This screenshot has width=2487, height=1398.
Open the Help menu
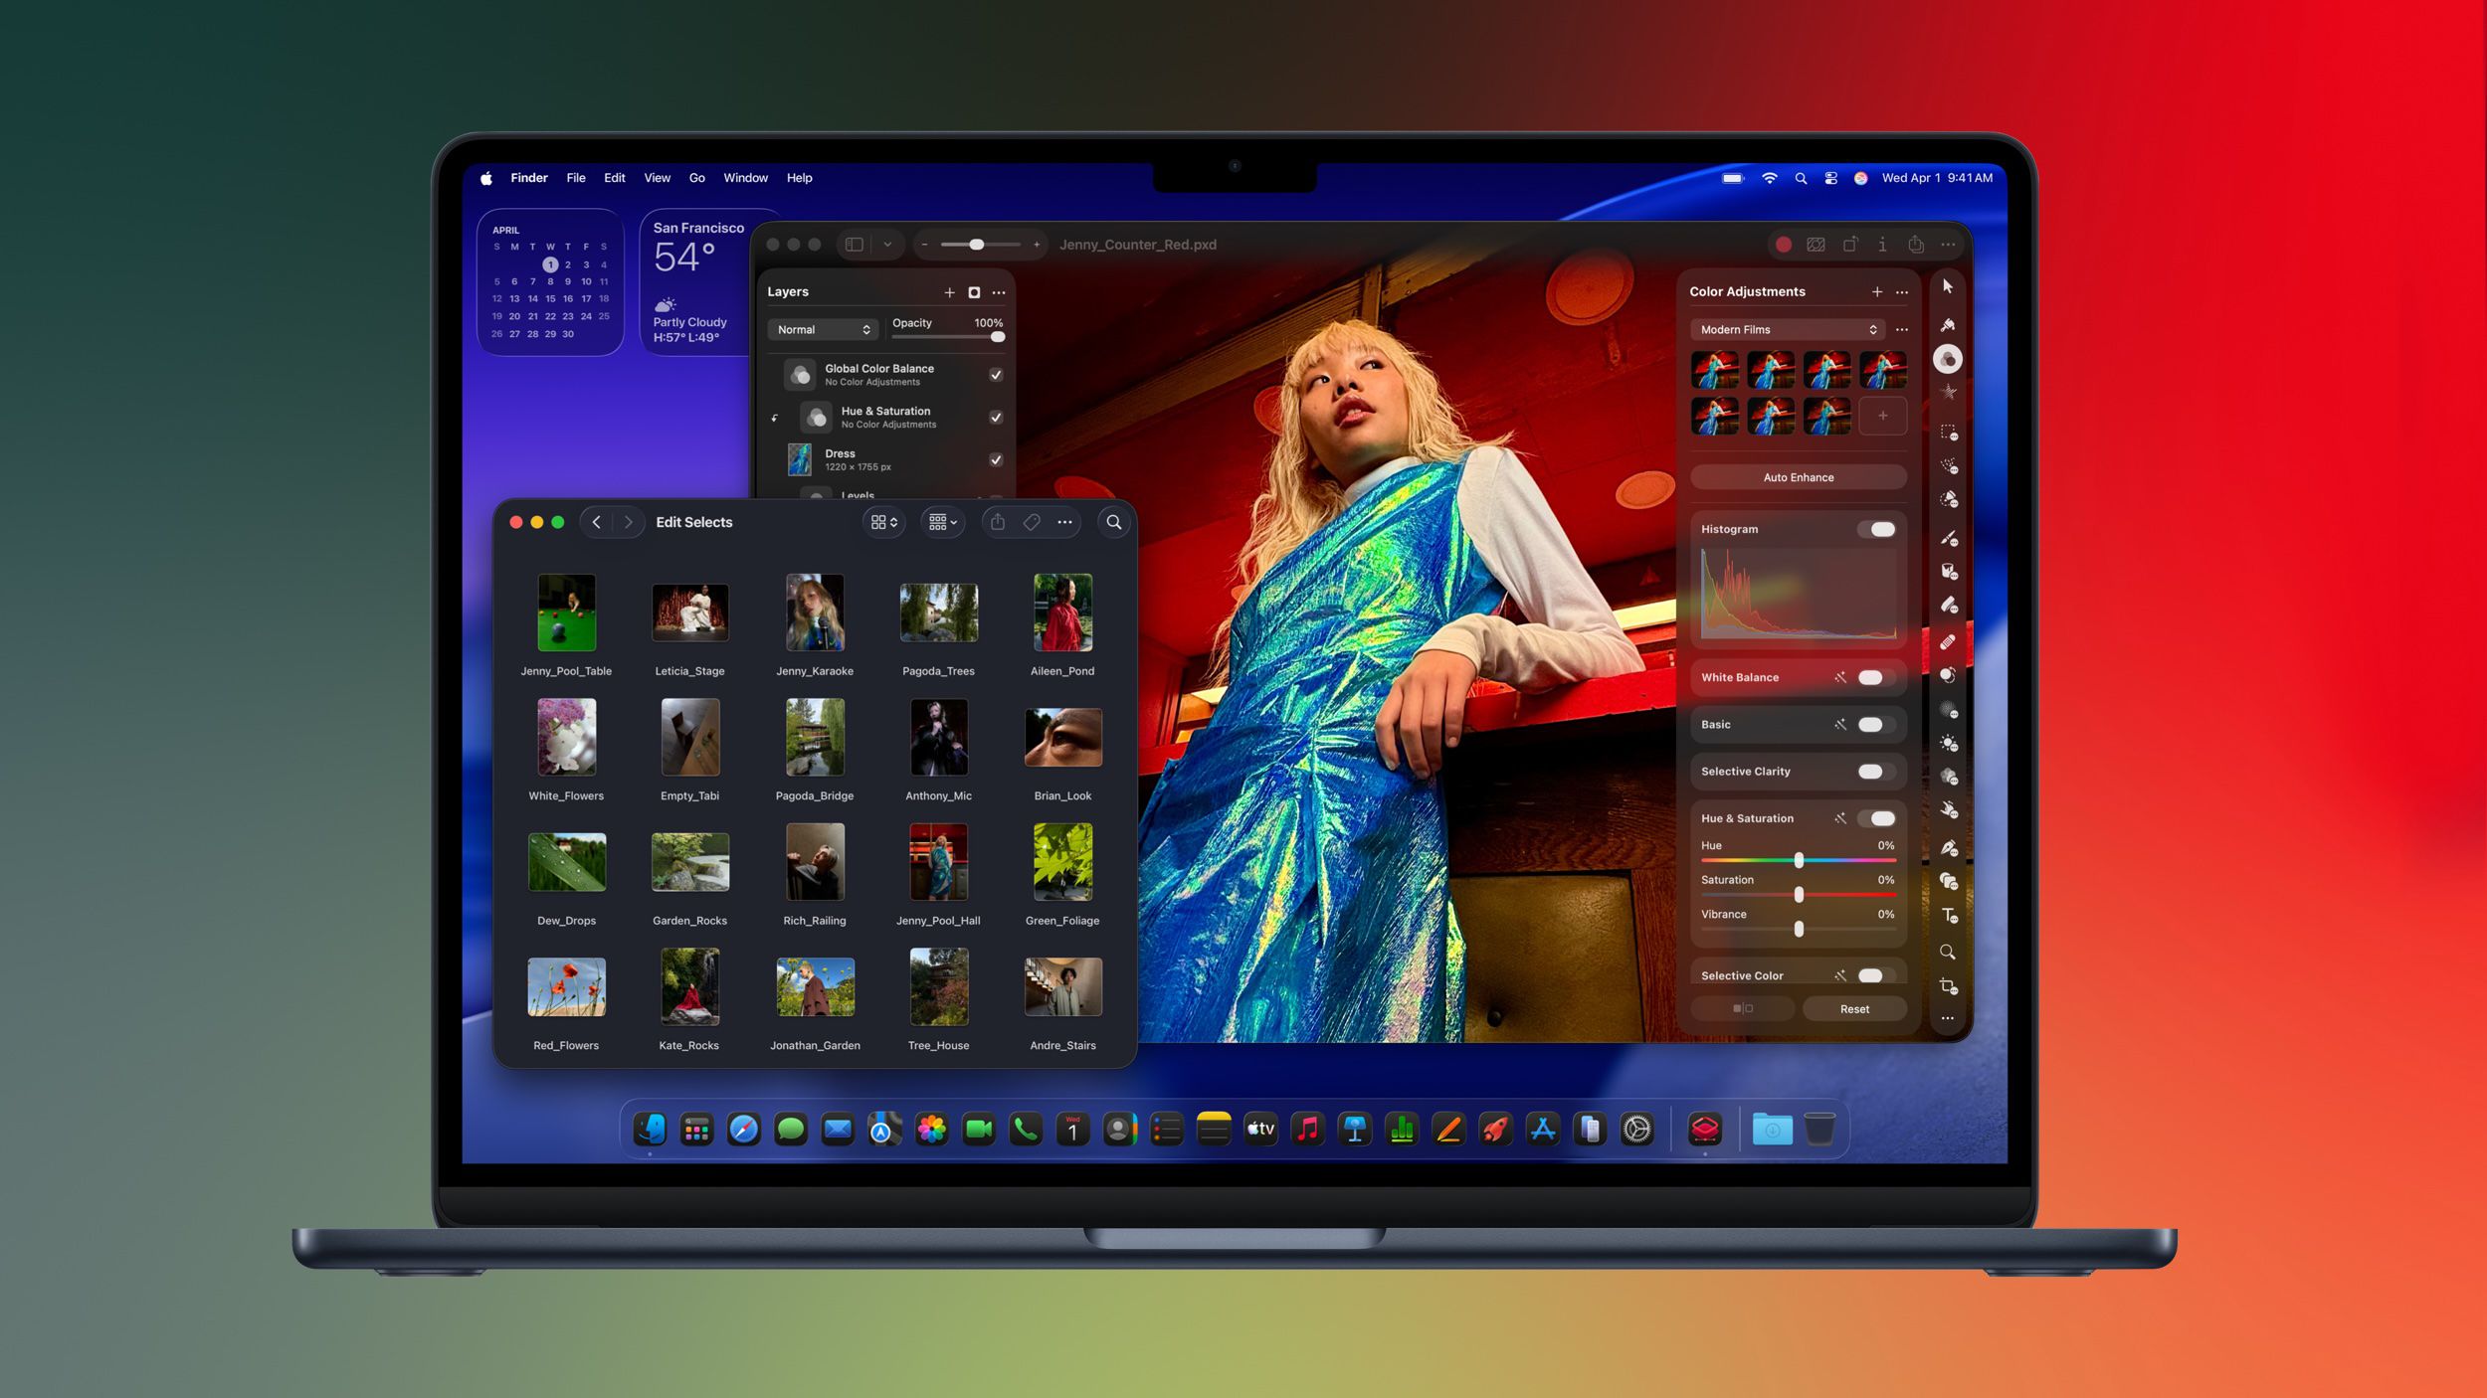800,178
